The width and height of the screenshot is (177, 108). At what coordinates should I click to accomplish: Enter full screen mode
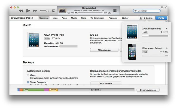[x=166, y=7]
